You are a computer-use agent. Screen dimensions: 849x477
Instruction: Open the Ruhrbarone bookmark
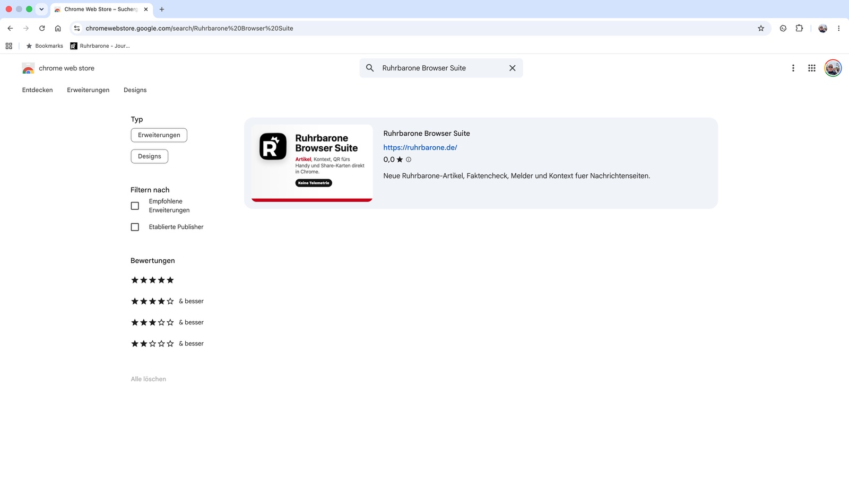point(100,46)
